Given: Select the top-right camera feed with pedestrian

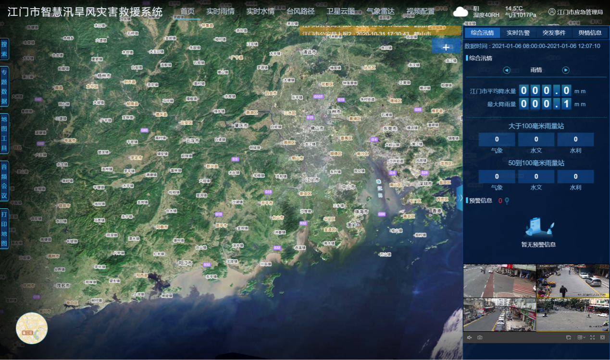Looking at the screenshot, I should (x=573, y=281).
